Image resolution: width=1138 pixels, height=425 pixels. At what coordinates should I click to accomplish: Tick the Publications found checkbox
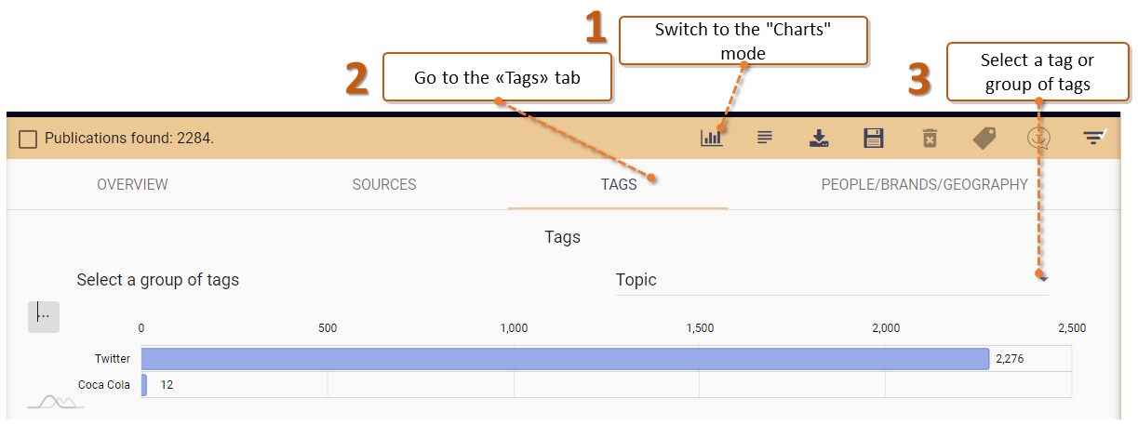point(28,139)
